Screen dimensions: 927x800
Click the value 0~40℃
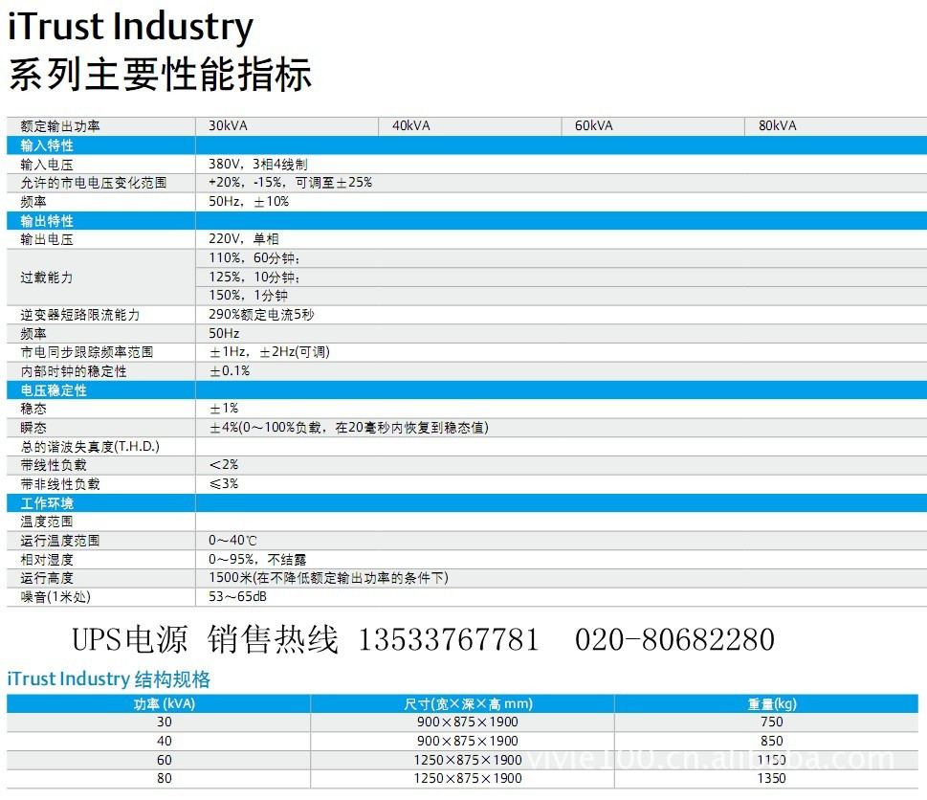click(232, 541)
